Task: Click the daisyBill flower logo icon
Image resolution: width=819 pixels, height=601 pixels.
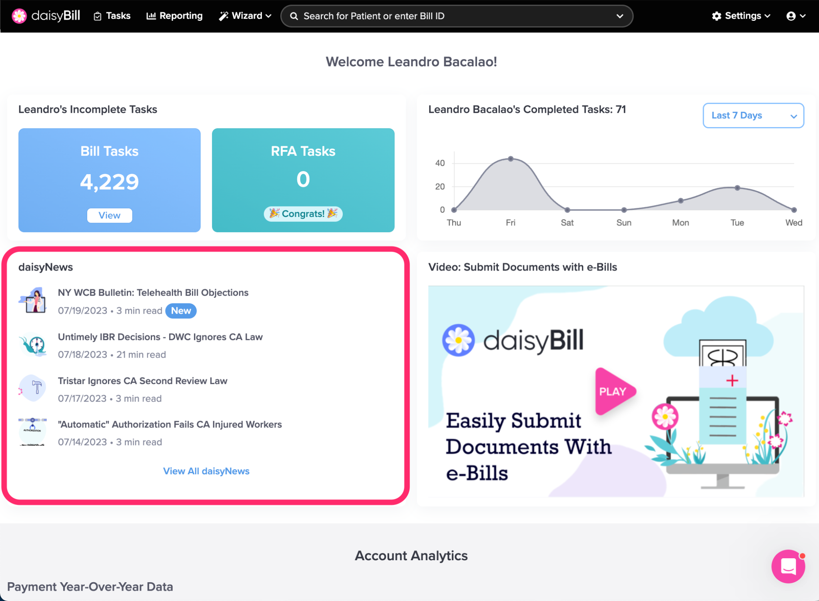Action: point(19,16)
